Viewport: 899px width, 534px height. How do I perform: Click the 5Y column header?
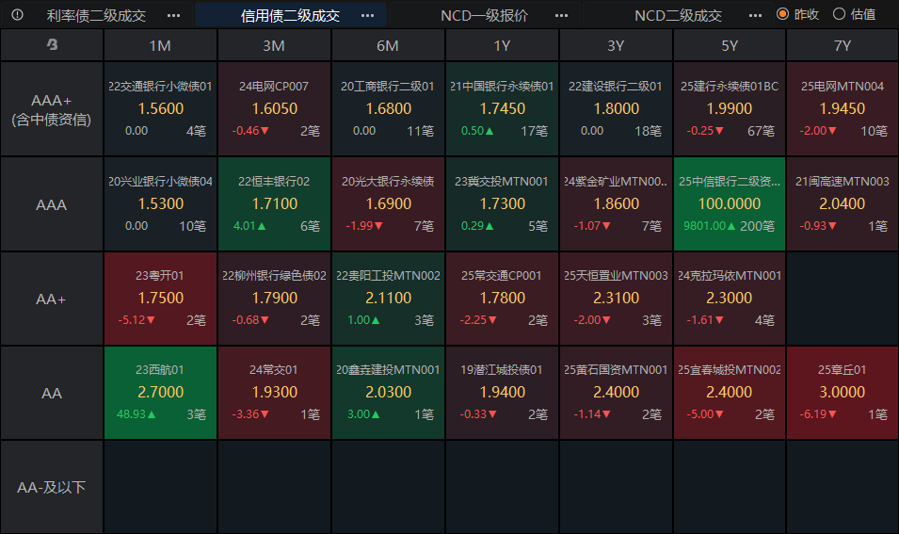(x=730, y=45)
